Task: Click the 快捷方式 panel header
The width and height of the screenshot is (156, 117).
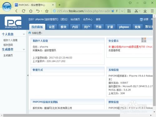Action: click(67, 70)
